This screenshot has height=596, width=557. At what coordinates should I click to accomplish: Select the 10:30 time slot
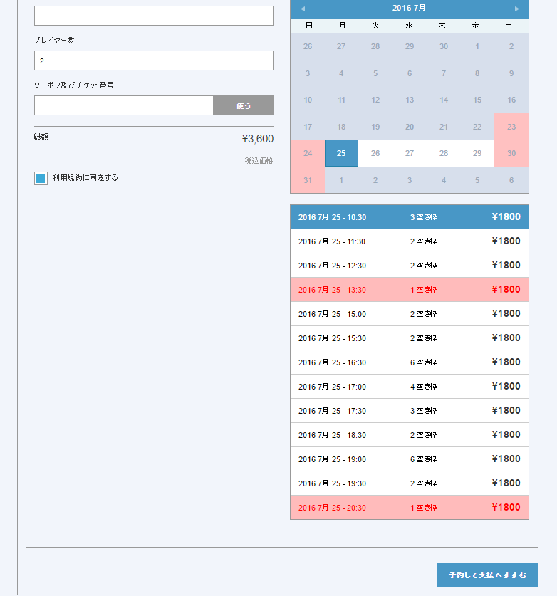click(410, 217)
